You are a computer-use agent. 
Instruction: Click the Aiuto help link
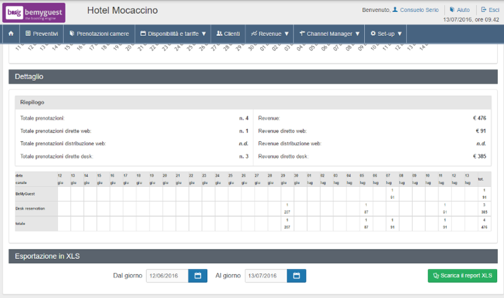[463, 10]
